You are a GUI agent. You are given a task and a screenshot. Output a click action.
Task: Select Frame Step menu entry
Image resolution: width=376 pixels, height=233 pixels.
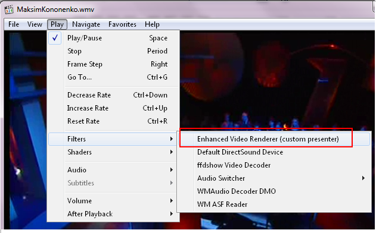pyautogui.click(x=114, y=64)
